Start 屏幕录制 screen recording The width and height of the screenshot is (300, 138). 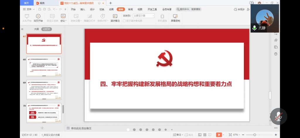pyautogui.click(x=175, y=18)
